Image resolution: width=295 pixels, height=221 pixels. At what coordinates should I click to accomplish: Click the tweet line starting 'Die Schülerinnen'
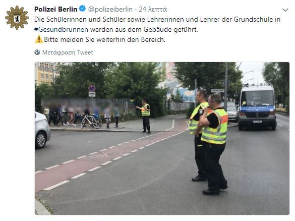pos(157,19)
